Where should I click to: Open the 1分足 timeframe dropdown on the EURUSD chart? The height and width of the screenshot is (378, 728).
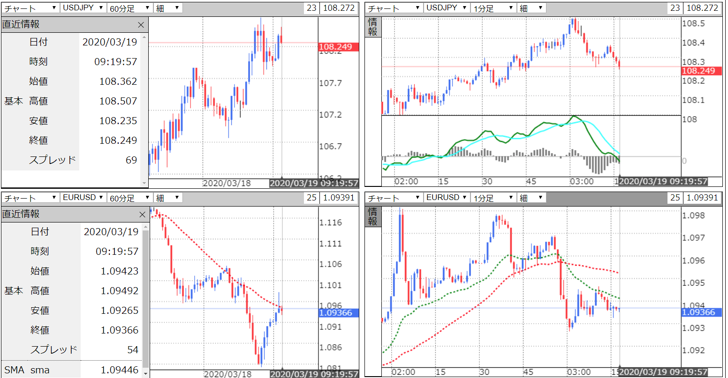(493, 198)
